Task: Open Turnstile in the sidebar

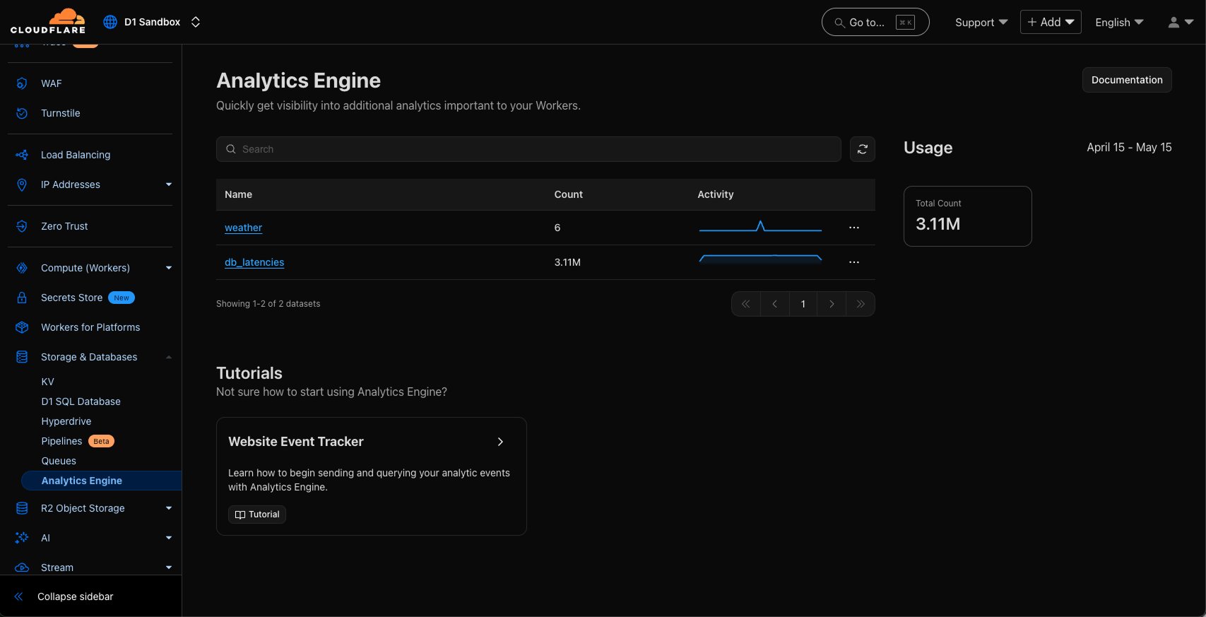Action: pyautogui.click(x=61, y=113)
